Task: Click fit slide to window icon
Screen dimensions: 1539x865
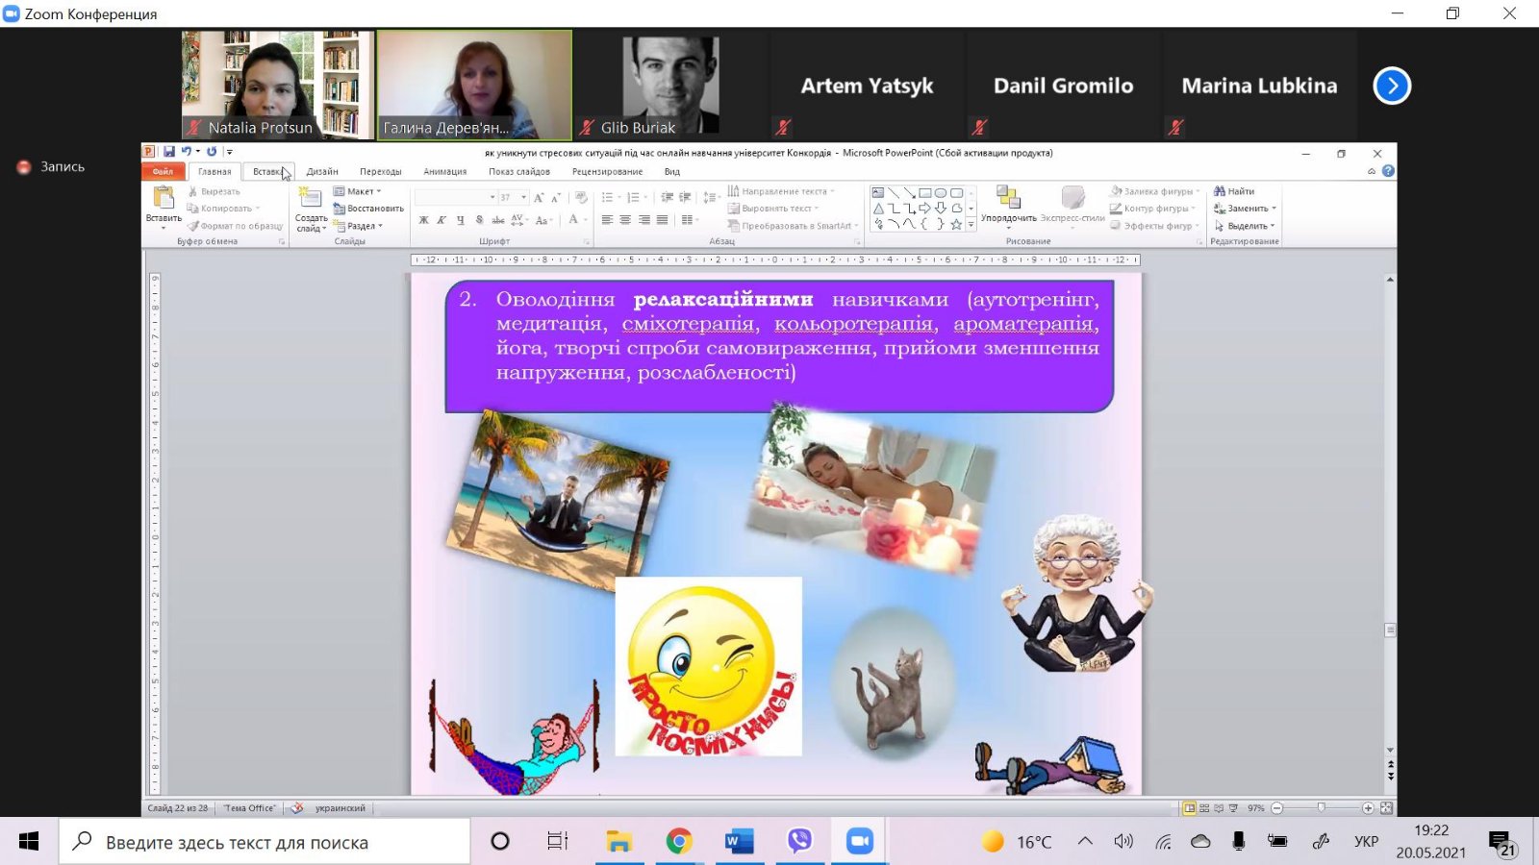Action: tap(1386, 808)
